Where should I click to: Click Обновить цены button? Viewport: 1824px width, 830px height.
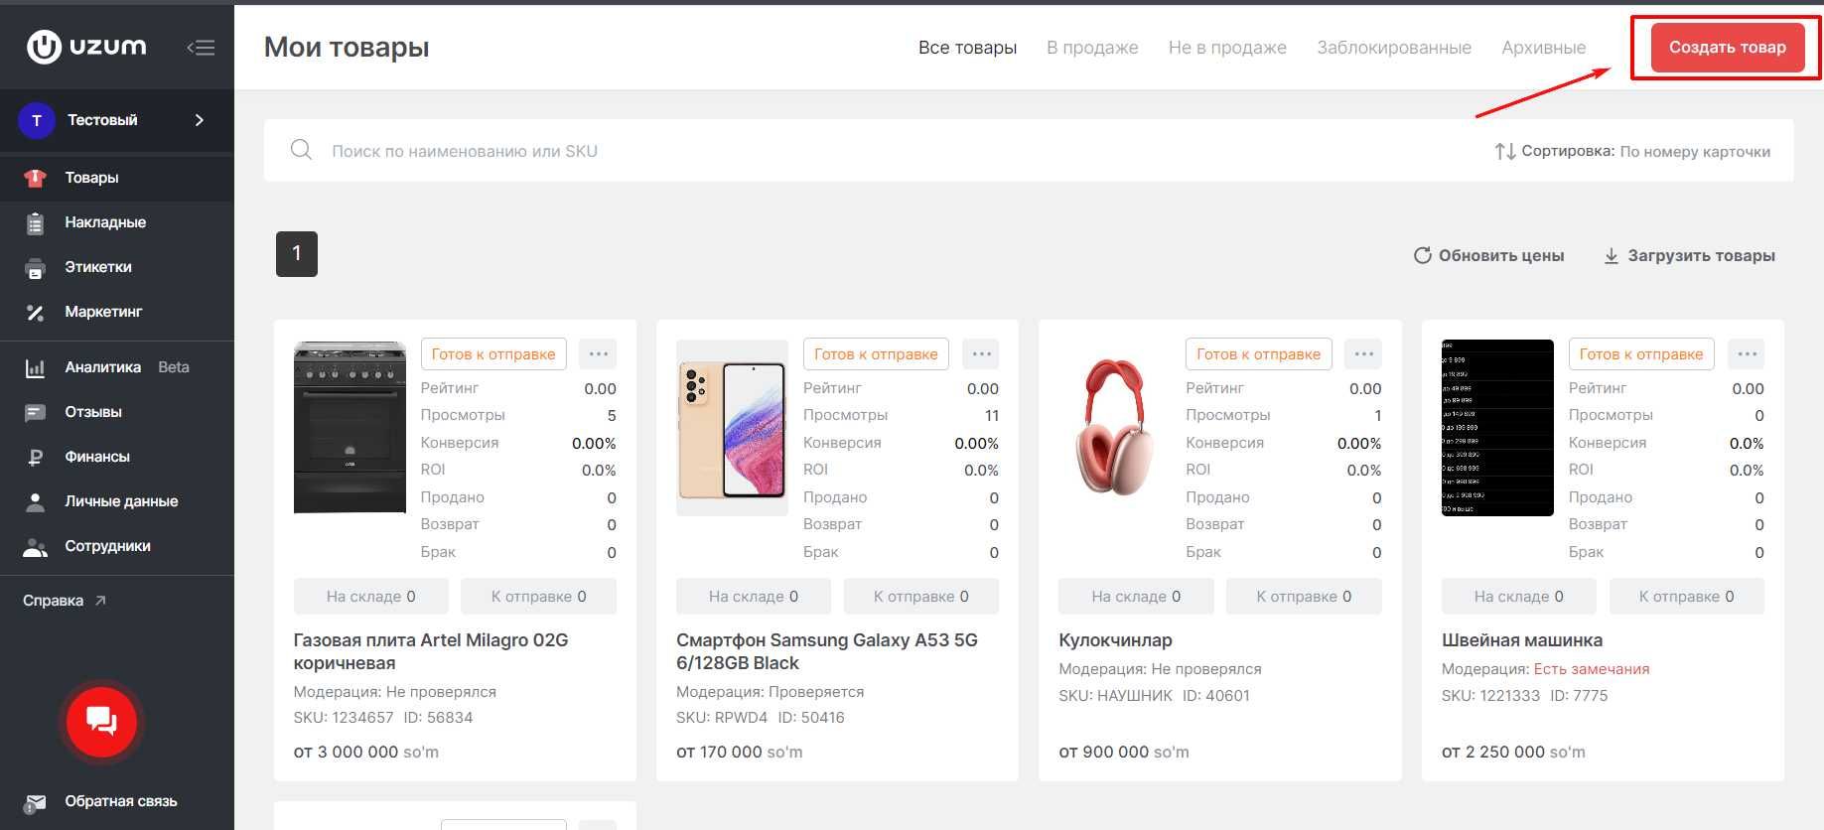(x=1488, y=255)
